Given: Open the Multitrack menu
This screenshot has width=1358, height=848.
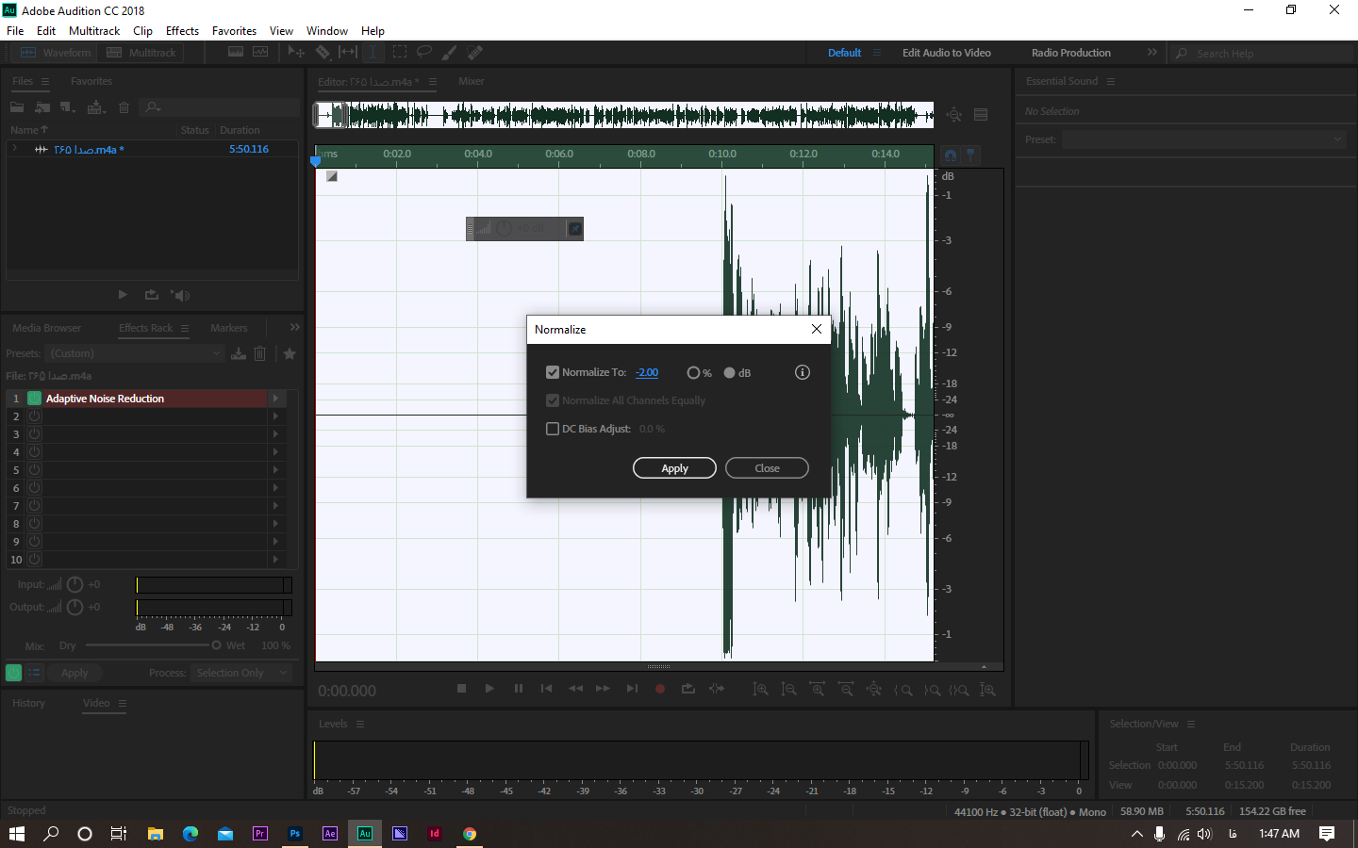Looking at the screenshot, I should pyautogui.click(x=94, y=31).
